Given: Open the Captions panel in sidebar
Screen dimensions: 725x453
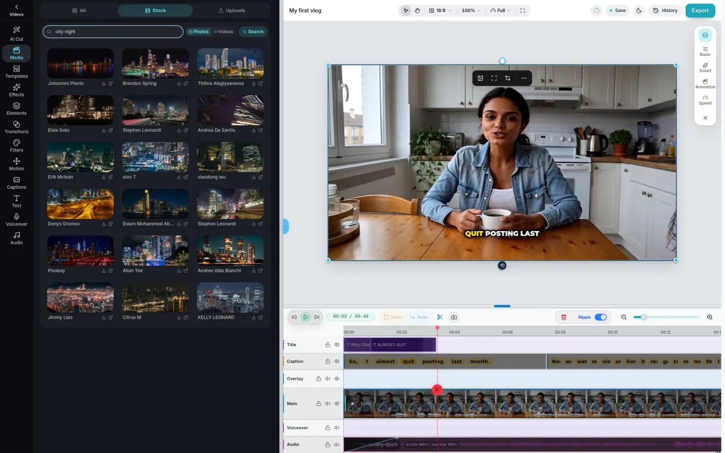Looking at the screenshot, I should click(x=17, y=183).
